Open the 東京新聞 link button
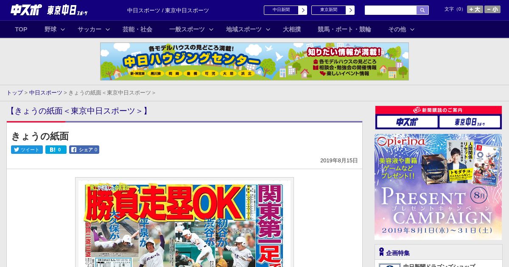Viewport: 509px width, 267px height. [329, 10]
